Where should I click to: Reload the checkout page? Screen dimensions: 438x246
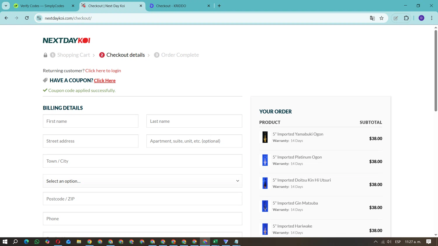pos(27,18)
